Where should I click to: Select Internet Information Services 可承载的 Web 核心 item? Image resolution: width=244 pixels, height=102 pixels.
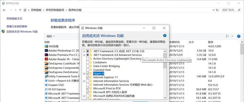point(123,85)
